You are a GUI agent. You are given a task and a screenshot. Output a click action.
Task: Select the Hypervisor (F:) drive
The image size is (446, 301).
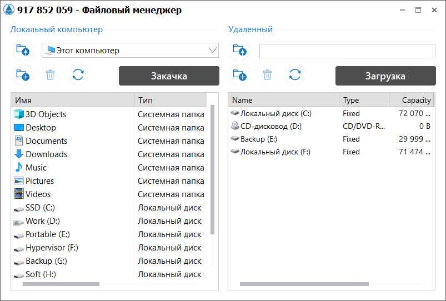pyautogui.click(x=52, y=248)
